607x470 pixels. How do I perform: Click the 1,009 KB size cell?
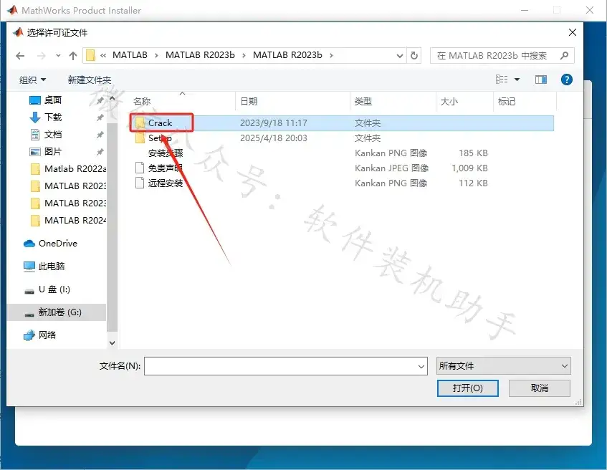[x=469, y=168]
